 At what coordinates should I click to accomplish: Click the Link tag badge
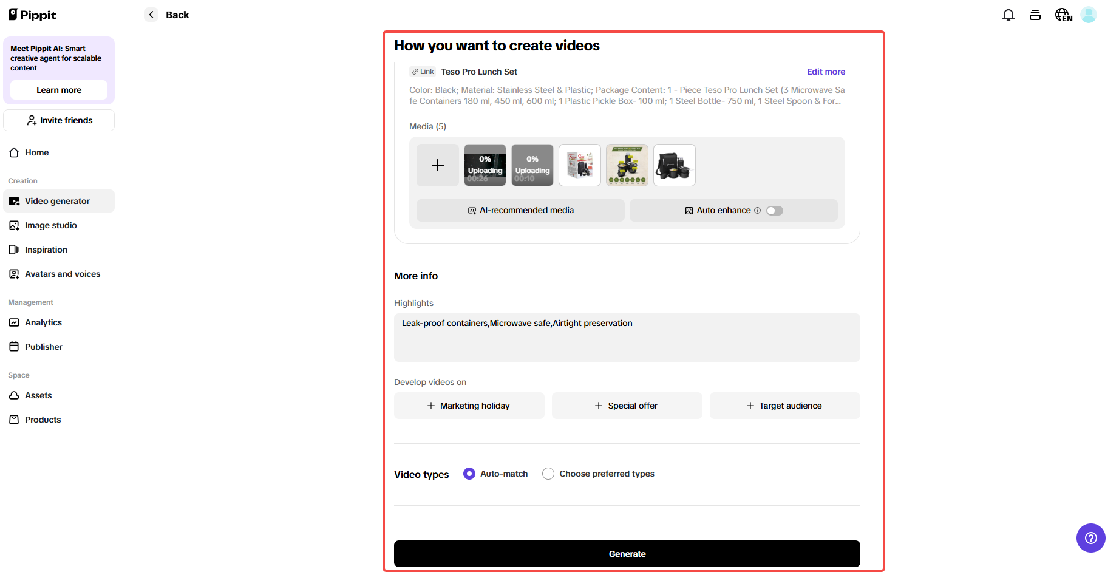point(423,72)
